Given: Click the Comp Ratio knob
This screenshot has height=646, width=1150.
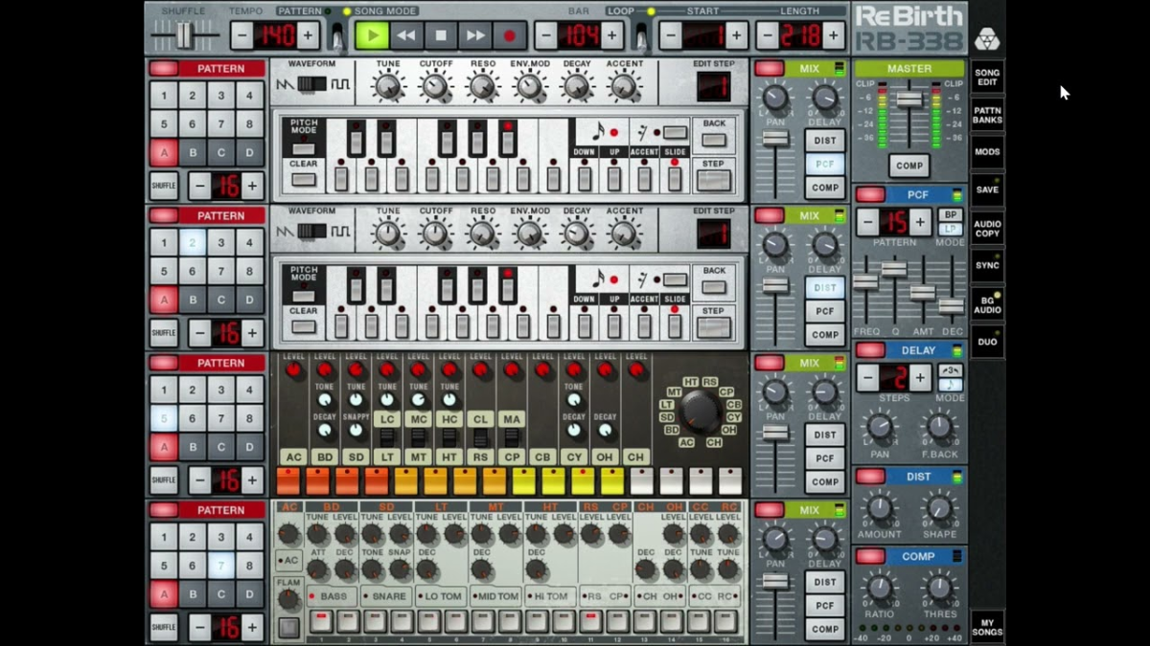Looking at the screenshot, I should click(880, 589).
